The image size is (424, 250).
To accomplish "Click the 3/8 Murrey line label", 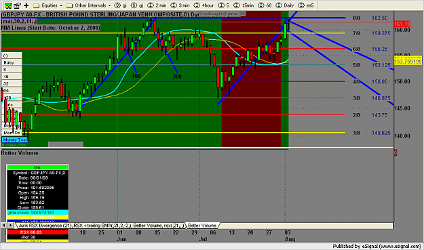I will 356,98.
